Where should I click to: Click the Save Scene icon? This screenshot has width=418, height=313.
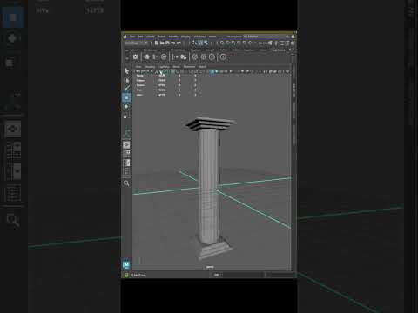click(x=167, y=43)
